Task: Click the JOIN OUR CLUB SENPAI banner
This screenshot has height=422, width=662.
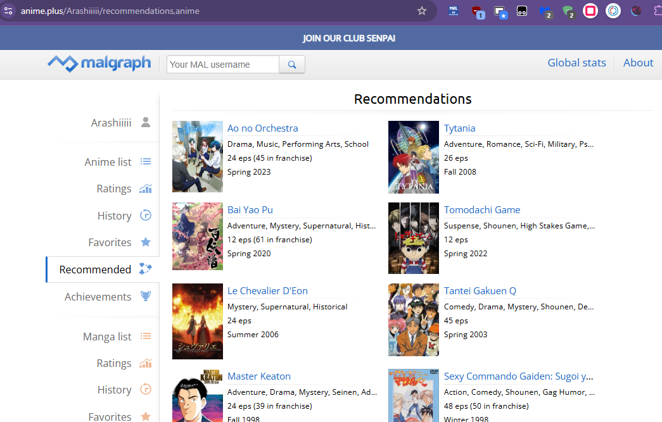Action: pos(348,39)
